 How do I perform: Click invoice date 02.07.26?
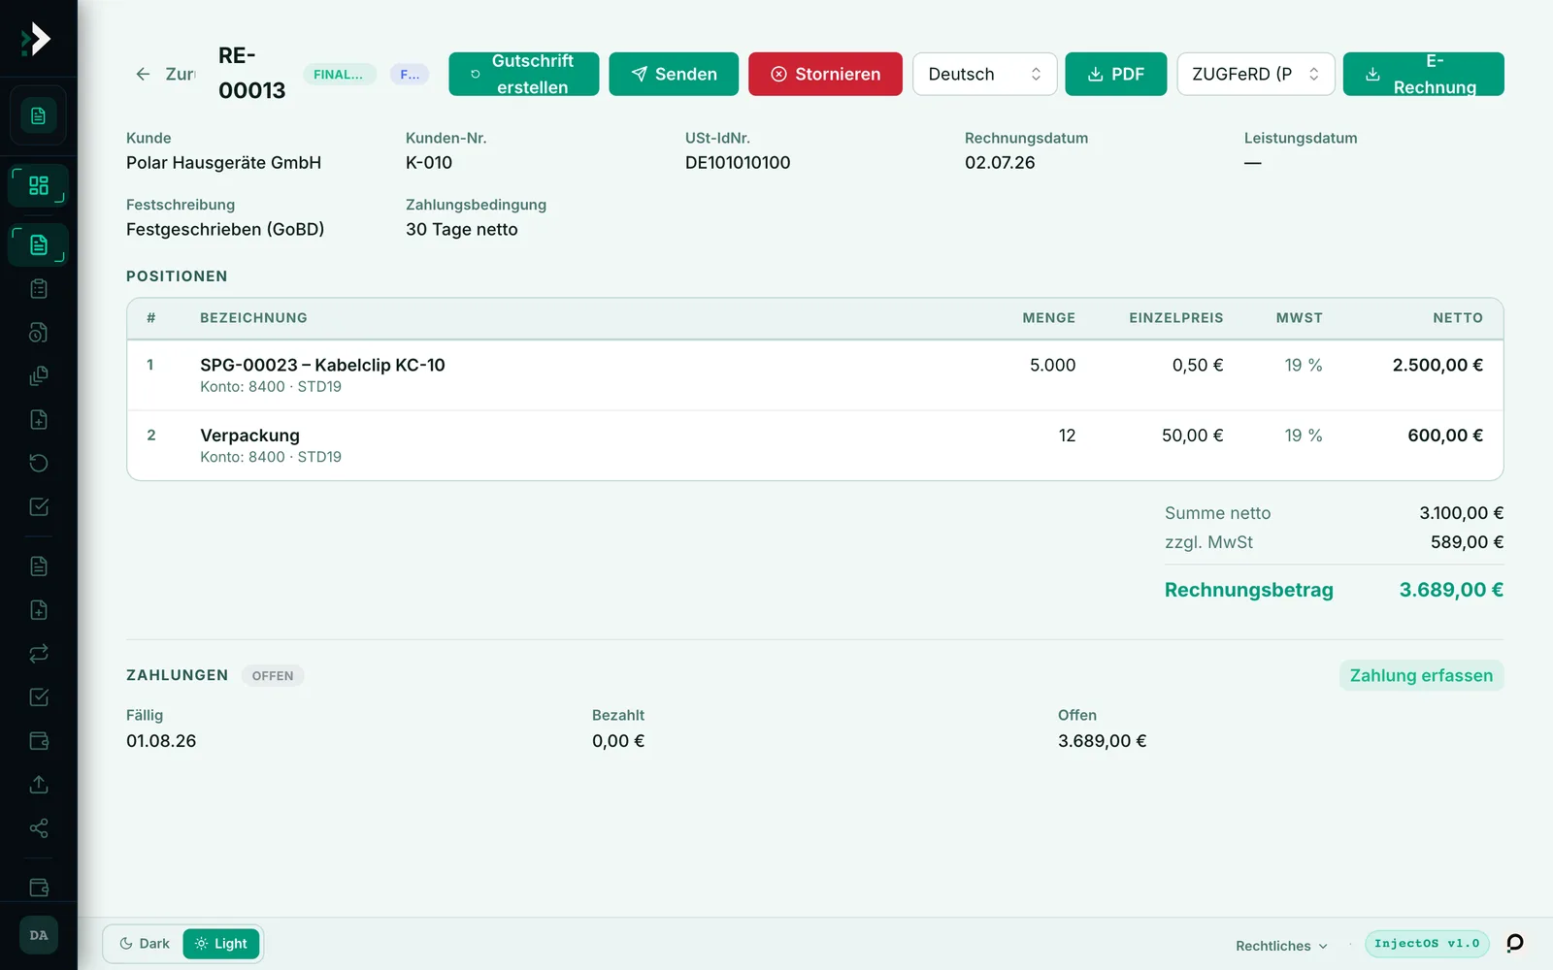[x=1000, y=163]
